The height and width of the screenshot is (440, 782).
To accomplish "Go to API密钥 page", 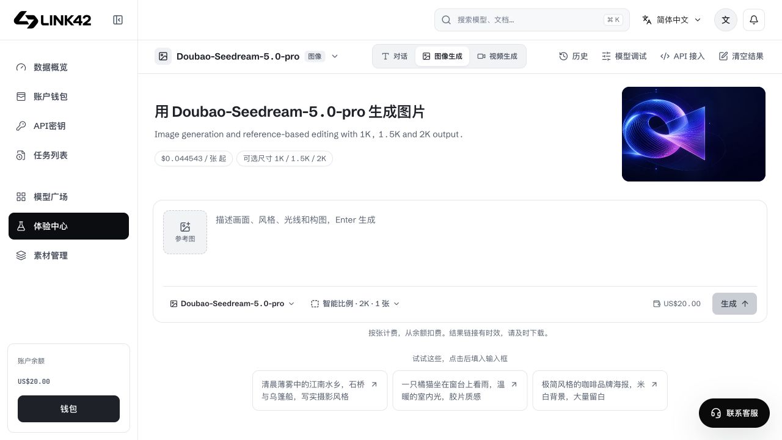I will pos(68,126).
